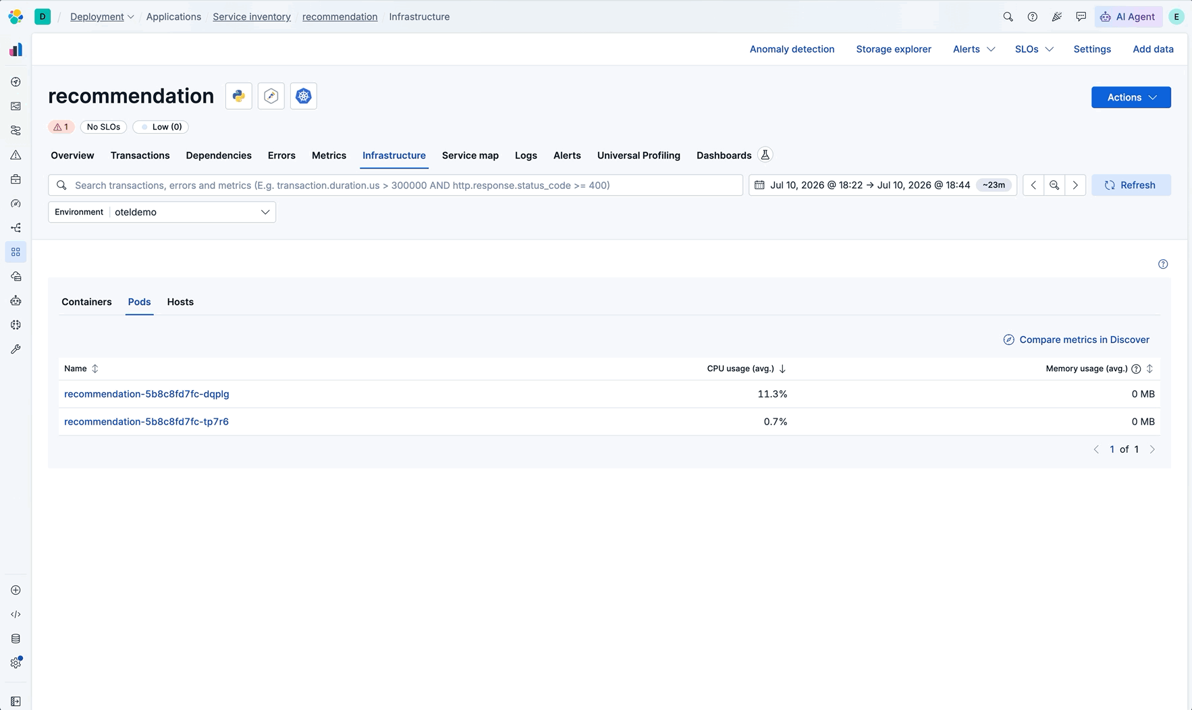Select the Containers sub-tab
Screen dimensions: 1192x710
click(x=86, y=302)
